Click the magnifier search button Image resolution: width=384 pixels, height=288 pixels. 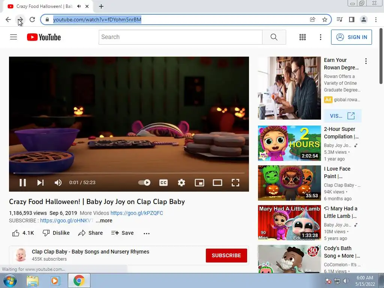click(x=274, y=37)
